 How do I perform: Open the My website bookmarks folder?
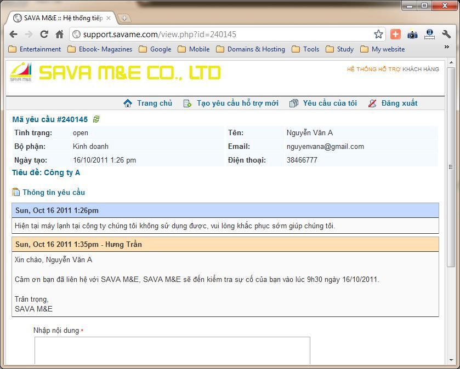(x=383, y=49)
